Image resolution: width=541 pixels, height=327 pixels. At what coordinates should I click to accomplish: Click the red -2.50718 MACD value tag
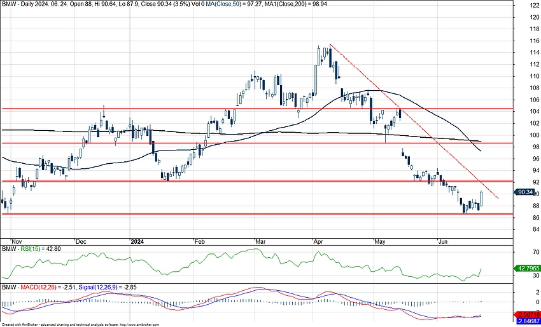[x=526, y=314]
